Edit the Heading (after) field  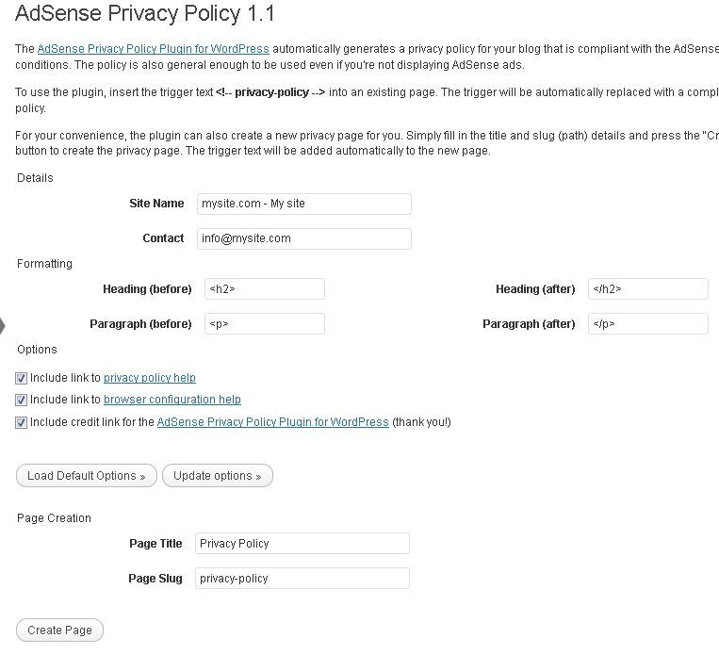(x=648, y=289)
